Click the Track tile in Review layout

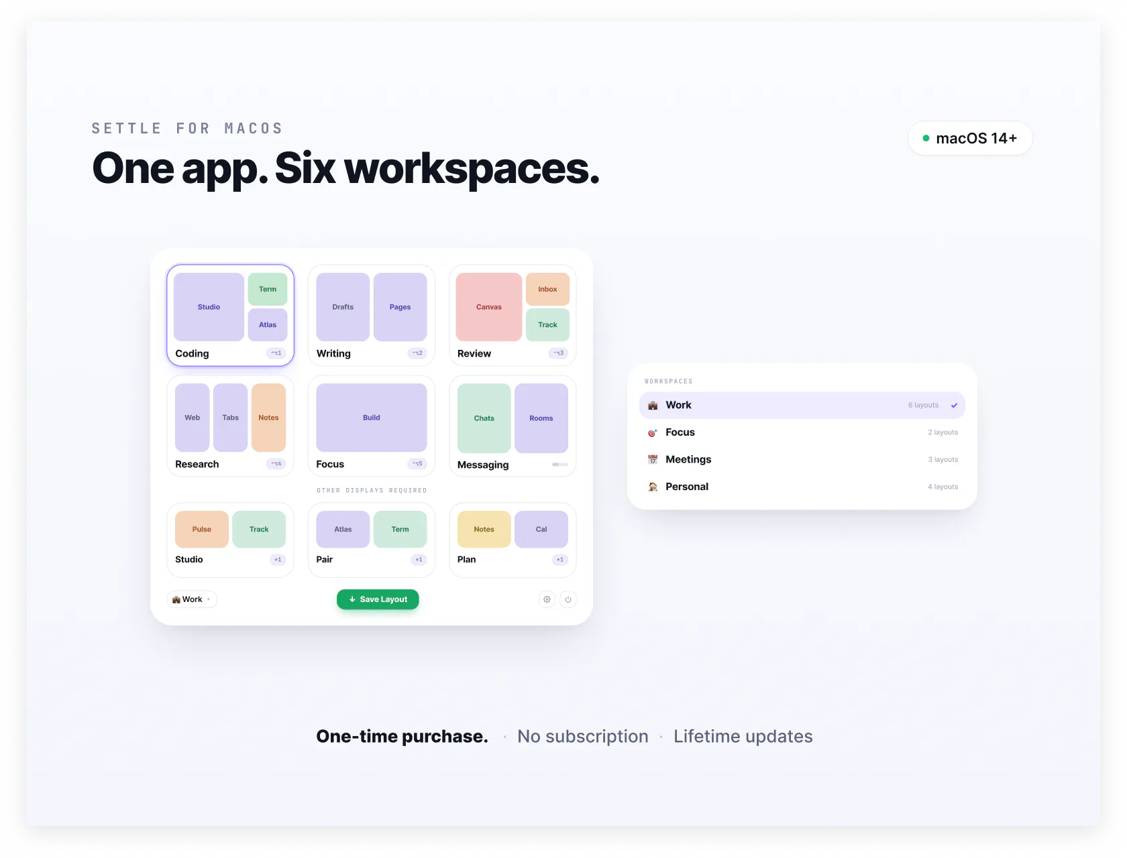coord(547,325)
